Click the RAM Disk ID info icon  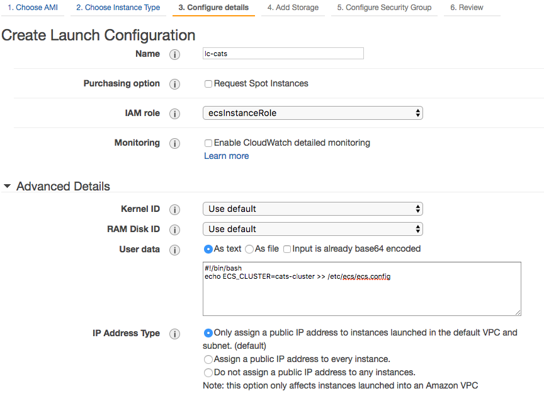[x=175, y=230]
